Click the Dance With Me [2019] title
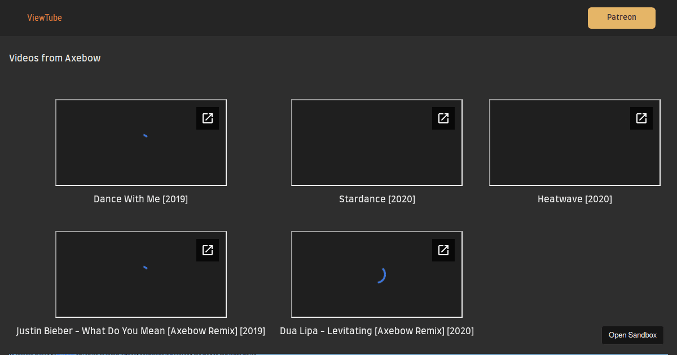The height and width of the screenshot is (355, 677). click(x=140, y=199)
